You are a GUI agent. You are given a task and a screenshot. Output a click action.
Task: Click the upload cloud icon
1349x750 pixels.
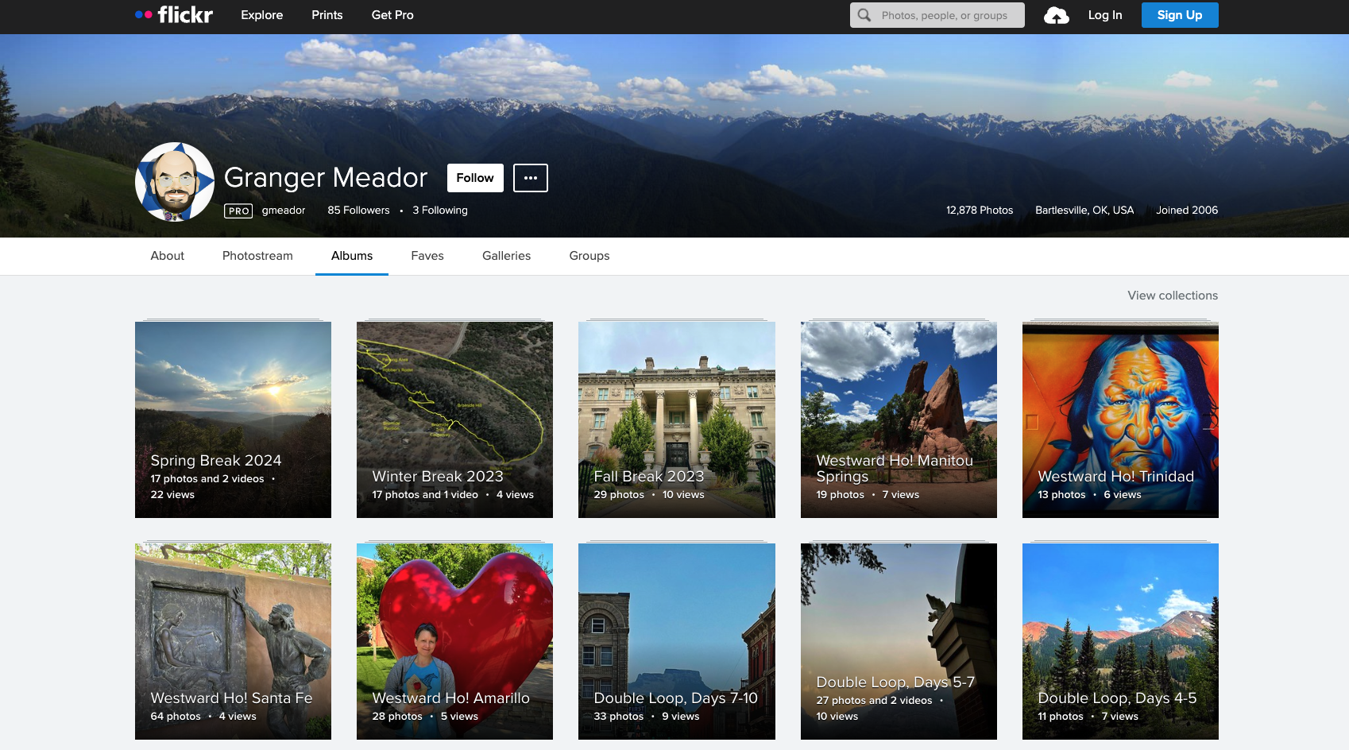pyautogui.click(x=1056, y=15)
